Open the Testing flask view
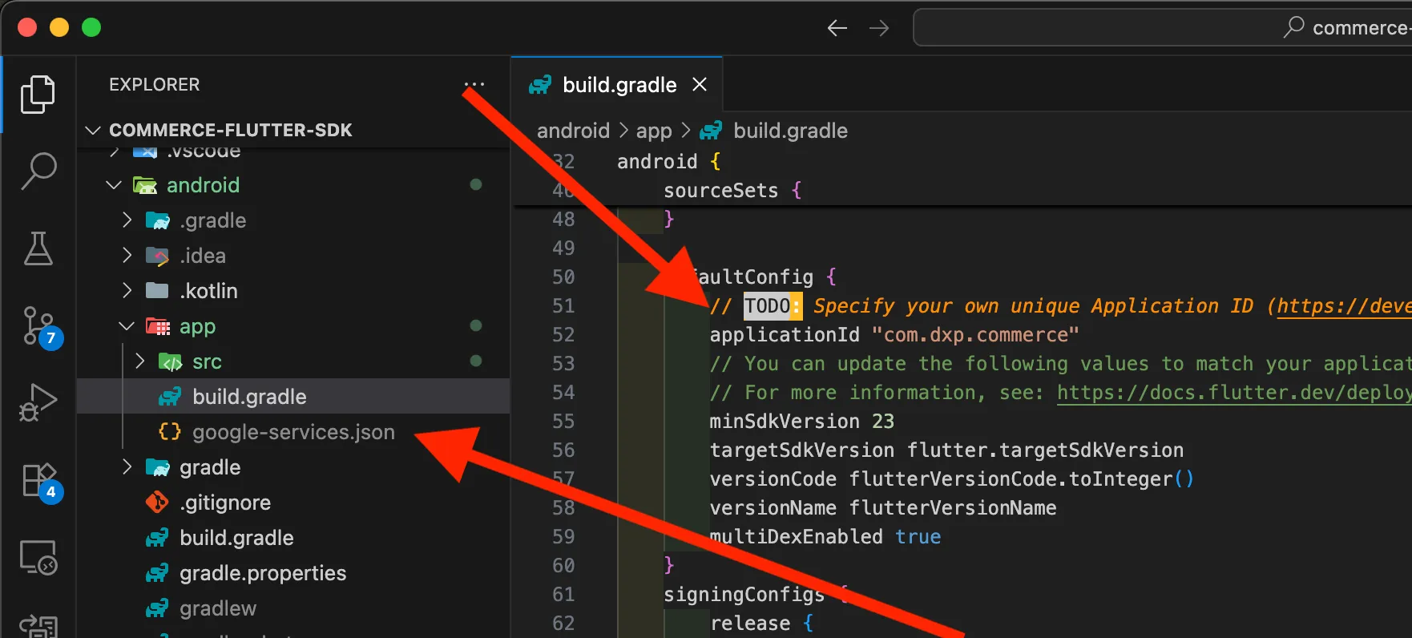The width and height of the screenshot is (1412, 638). point(38,248)
